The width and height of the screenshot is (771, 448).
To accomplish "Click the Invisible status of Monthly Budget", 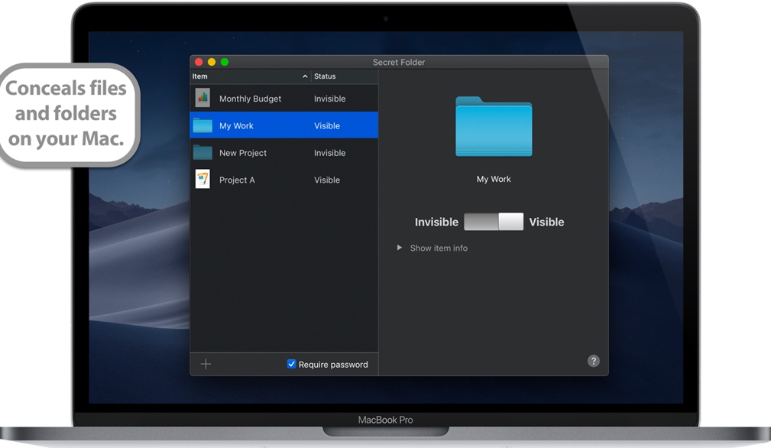I will click(x=329, y=99).
